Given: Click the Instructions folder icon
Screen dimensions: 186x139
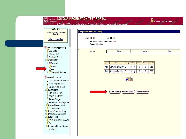Looking at the screenshot, I should 48,90.
